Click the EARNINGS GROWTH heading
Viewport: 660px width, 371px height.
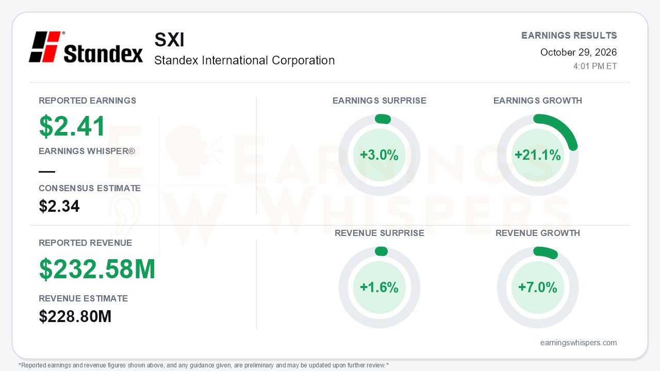click(538, 100)
